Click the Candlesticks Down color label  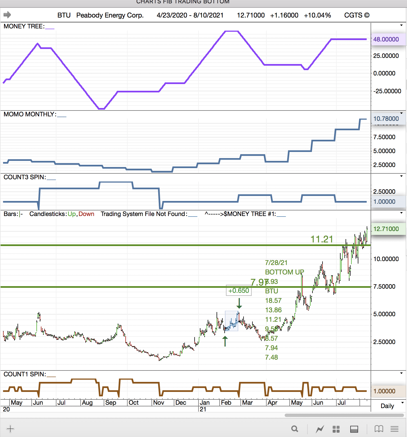(x=86, y=214)
